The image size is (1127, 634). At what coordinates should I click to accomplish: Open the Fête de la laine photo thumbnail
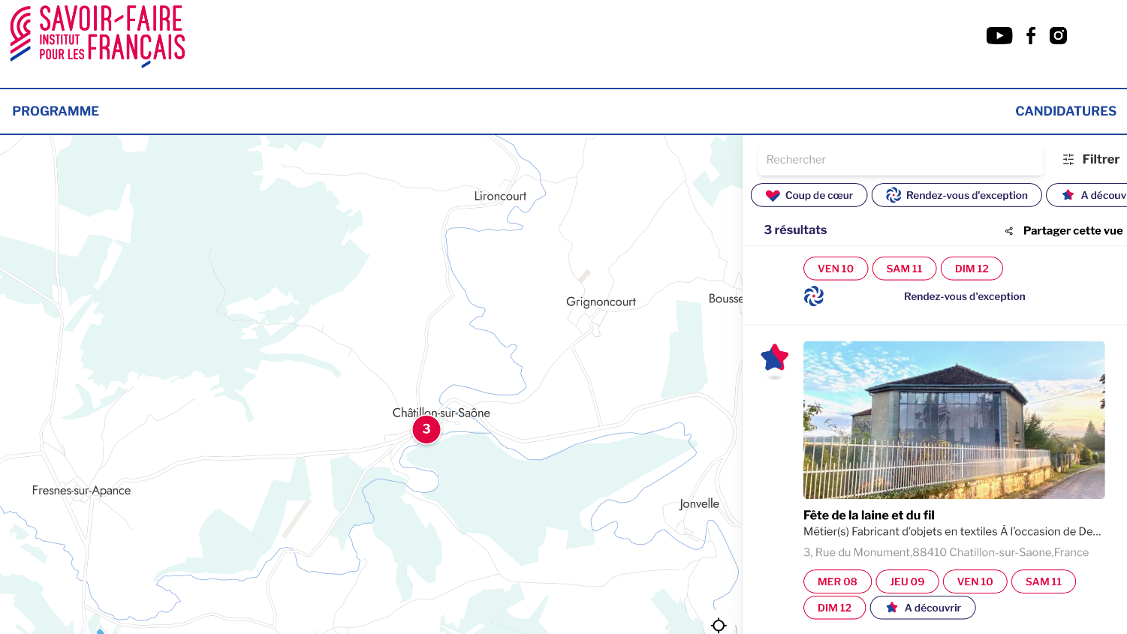click(x=954, y=420)
